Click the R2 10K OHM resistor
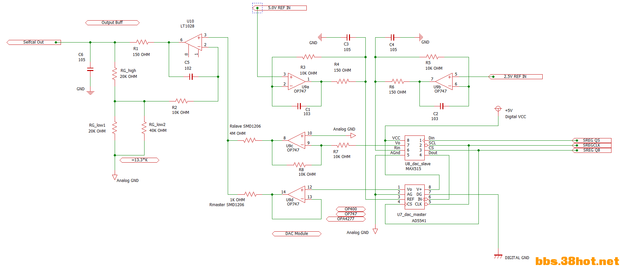This screenshot has height=267, width=620. [182, 101]
